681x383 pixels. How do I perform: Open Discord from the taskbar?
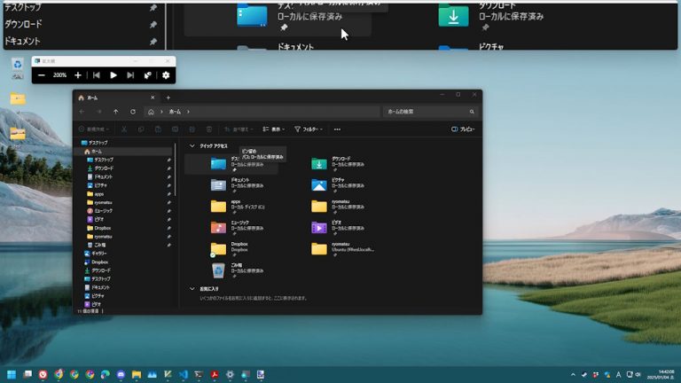tap(121, 374)
